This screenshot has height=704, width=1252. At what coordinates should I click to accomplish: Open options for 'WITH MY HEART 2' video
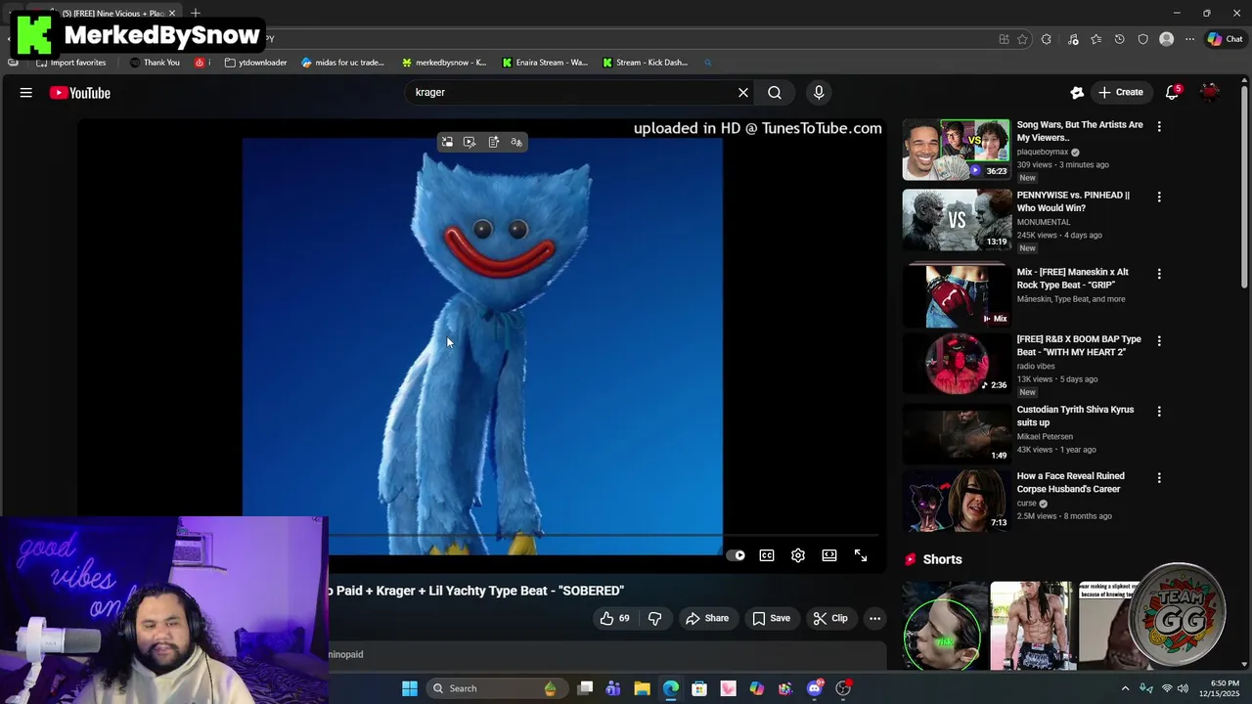(x=1159, y=341)
